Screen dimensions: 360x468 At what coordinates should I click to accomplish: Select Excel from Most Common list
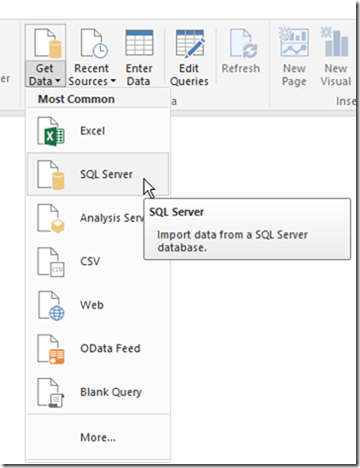click(x=98, y=131)
